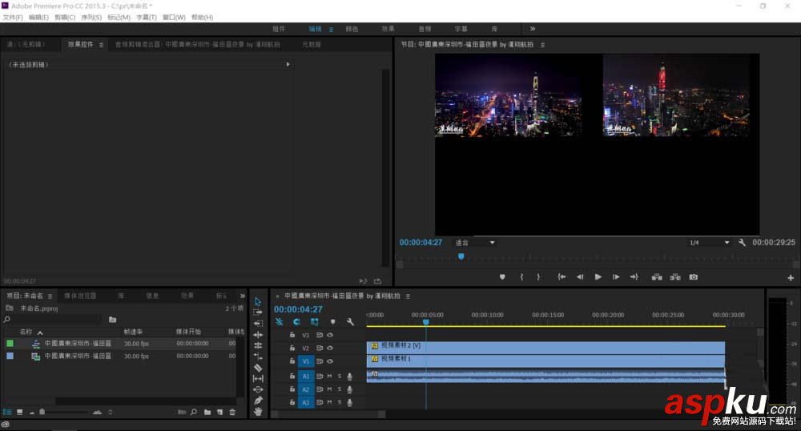The width and height of the screenshot is (801, 431).
Task: Click the trash icon in project panel
Action: [232, 412]
